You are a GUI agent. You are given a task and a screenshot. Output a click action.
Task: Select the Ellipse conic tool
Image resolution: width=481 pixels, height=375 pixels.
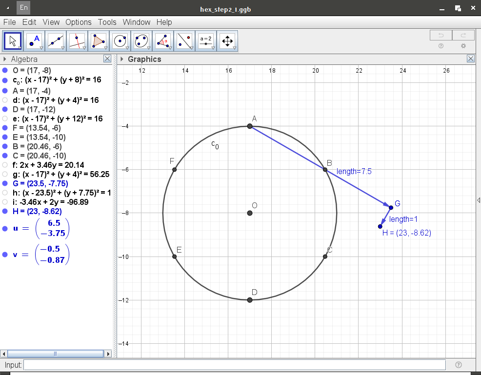141,41
